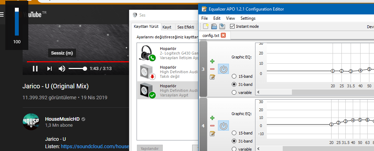Select 15-band for filter 4
Screen dimensions: 374x151
click(234, 133)
